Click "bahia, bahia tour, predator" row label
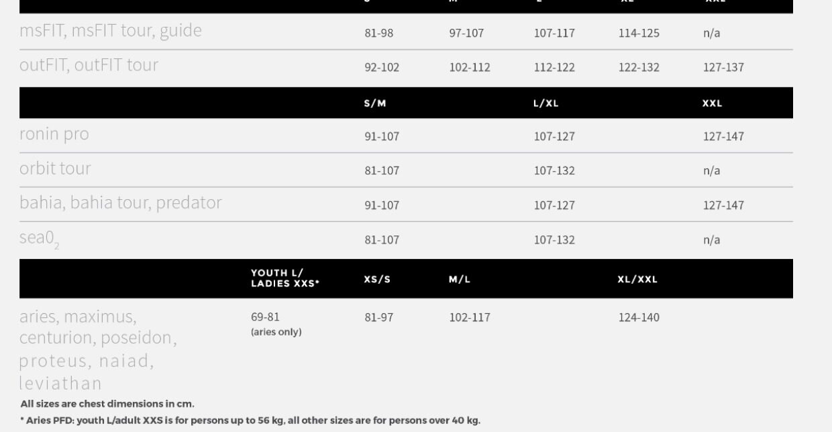 pos(120,203)
